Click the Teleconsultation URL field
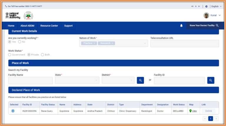226x126 pixels. click(x=185, y=43)
